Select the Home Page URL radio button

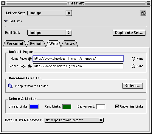30,59
